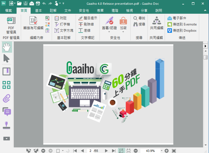The height and width of the screenshot is (153, 209).
Task: Click the 43.9% zoom field
Action: click(x=150, y=151)
